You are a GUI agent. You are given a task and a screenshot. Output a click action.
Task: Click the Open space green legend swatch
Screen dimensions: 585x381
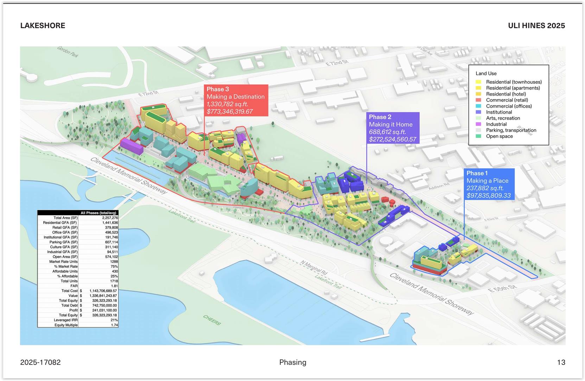coord(478,136)
